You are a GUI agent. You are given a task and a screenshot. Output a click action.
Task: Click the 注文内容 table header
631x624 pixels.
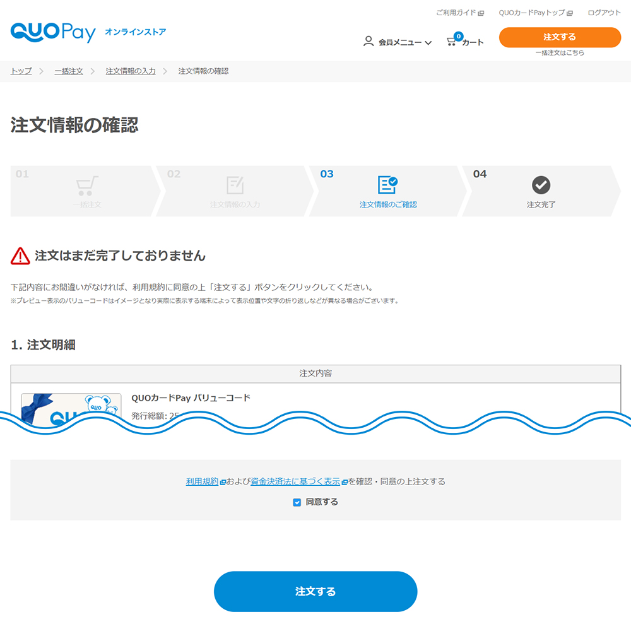315,374
